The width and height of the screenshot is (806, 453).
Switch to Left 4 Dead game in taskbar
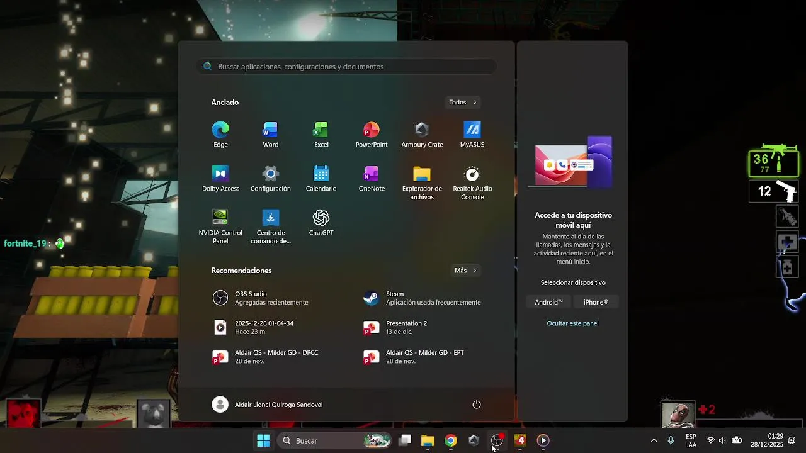[520, 440]
